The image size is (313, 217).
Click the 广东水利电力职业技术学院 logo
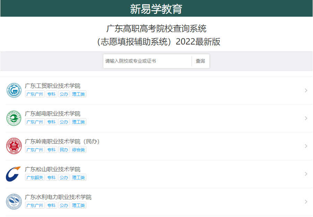coord(14,201)
